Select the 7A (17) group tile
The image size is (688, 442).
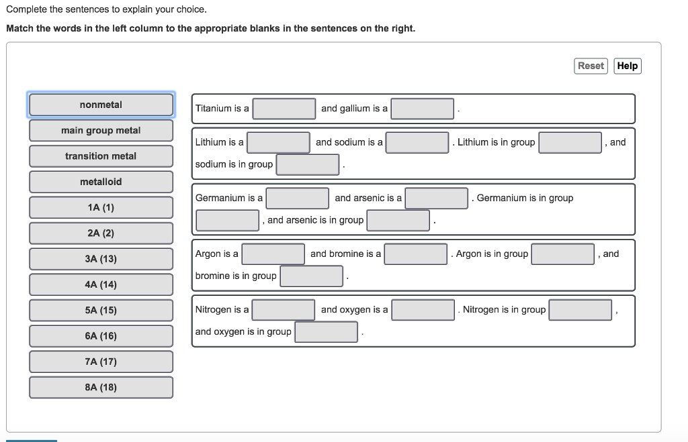[101, 362]
